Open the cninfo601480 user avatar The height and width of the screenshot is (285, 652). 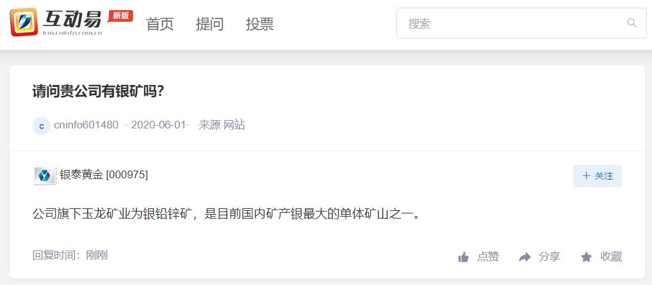[x=42, y=126]
